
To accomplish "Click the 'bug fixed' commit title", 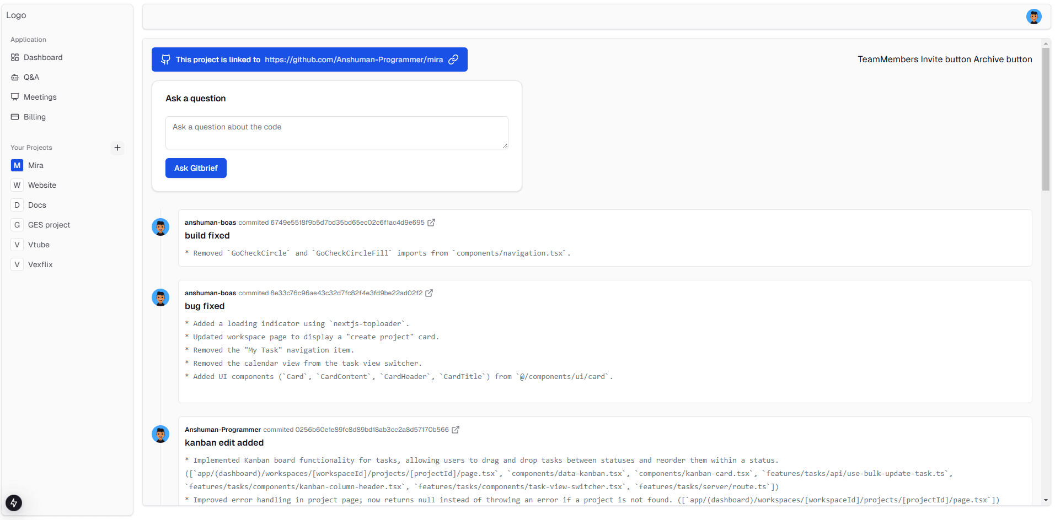I will pyautogui.click(x=205, y=306).
